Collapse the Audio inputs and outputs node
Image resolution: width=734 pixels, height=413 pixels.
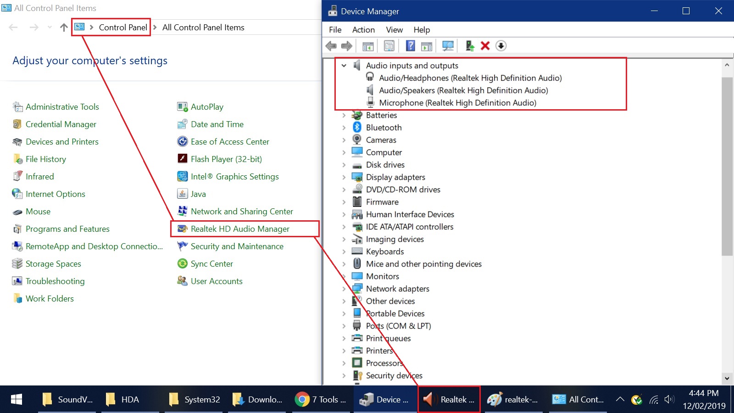[x=344, y=66]
